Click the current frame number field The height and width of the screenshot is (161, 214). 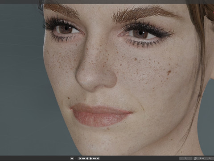click(186, 158)
